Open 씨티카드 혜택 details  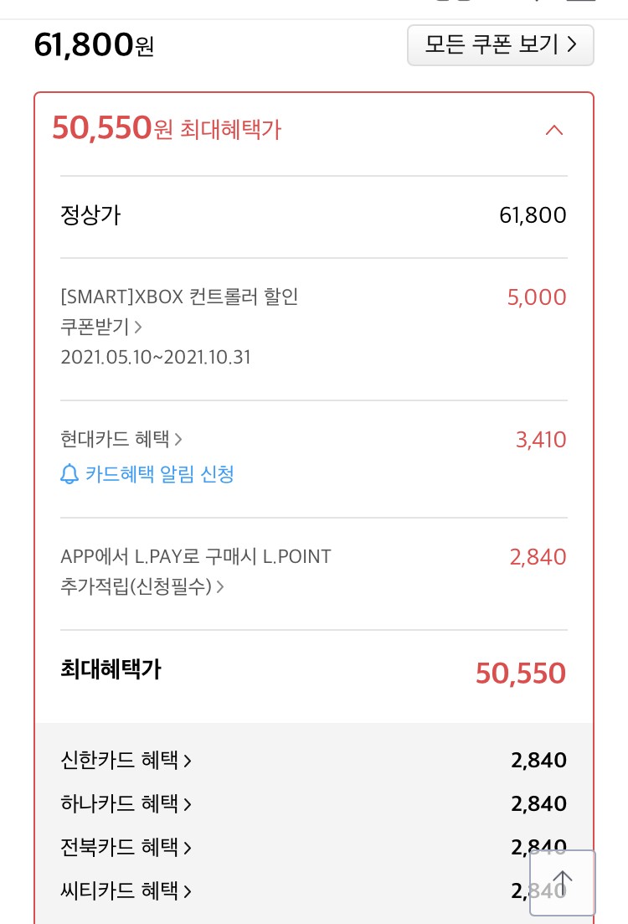click(x=126, y=891)
